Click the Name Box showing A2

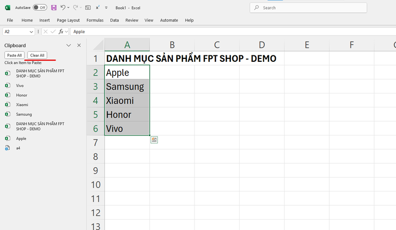pyautogui.click(x=15, y=32)
